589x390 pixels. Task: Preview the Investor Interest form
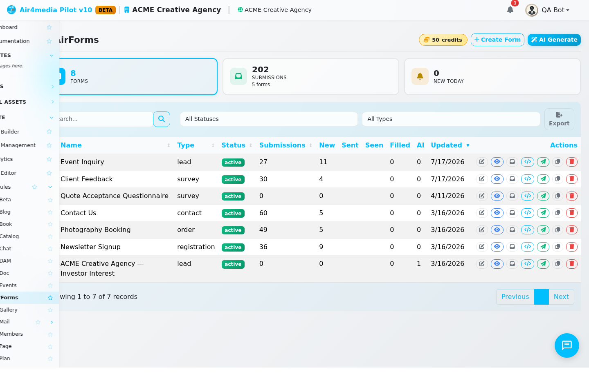pos(497,264)
